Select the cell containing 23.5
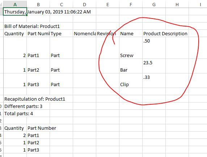 (154, 66)
